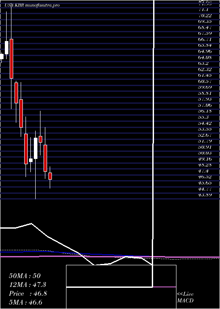Click the 'Price : 46.8' readout

pos(28,294)
